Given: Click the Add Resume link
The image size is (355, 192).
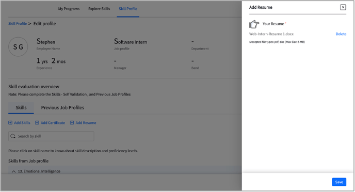Looking at the screenshot, I should (x=86, y=123).
